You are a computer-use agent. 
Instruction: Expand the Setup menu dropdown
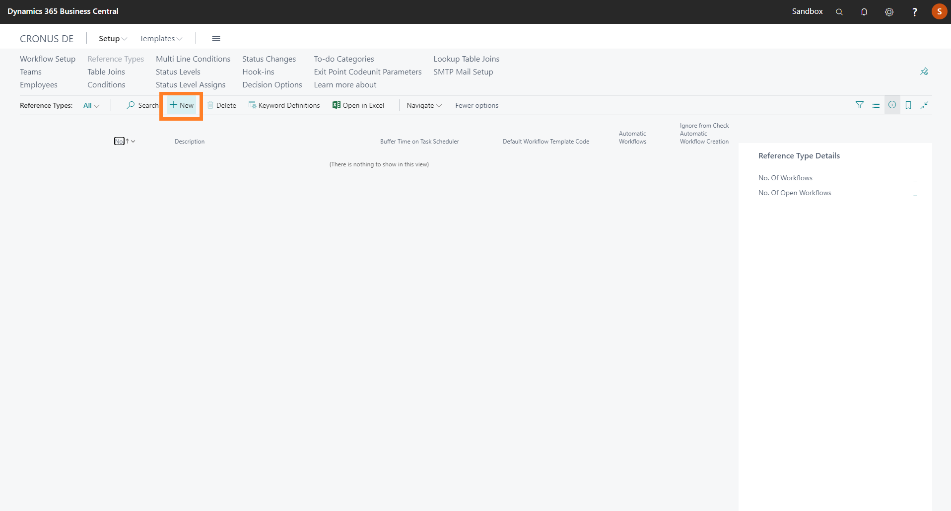tap(113, 39)
